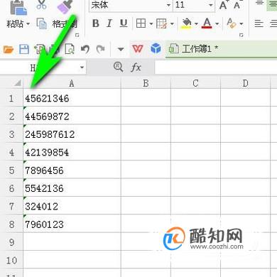This screenshot has width=277, height=277.
Task: Apply the red font color swatch
Action: coord(207,23)
